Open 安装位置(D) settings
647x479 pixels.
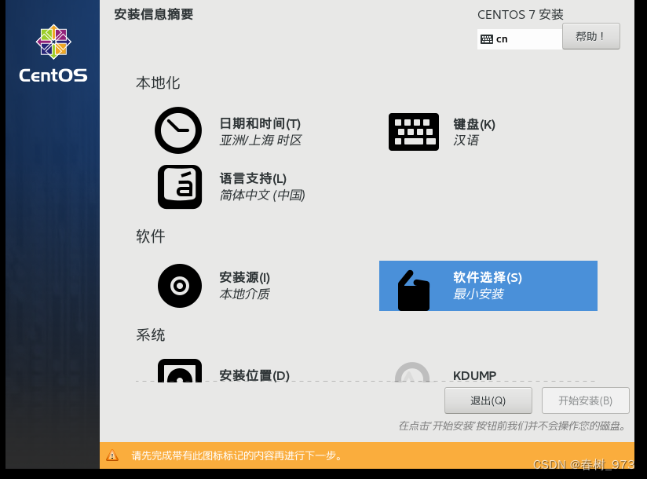coord(254,375)
